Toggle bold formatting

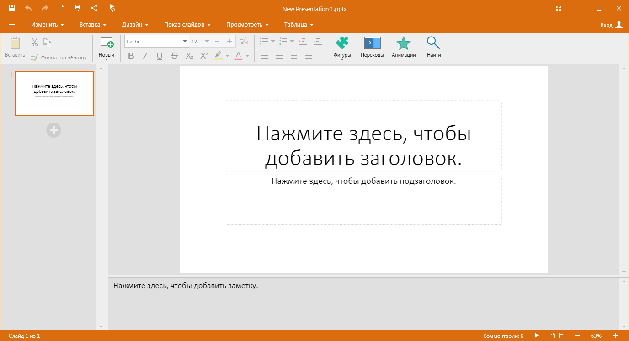point(131,56)
